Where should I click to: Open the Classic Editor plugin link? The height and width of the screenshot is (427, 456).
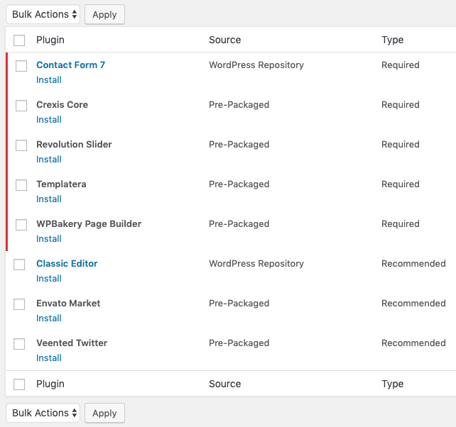pyautogui.click(x=67, y=263)
